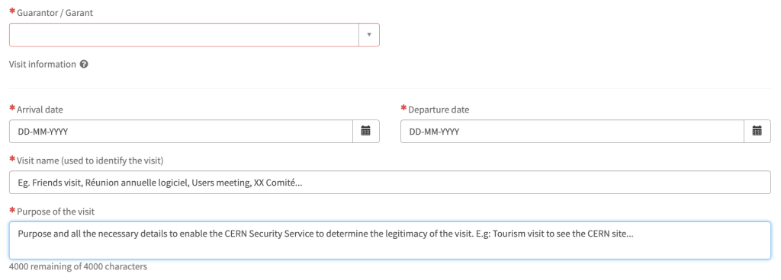781x280 pixels.
Task: Click the red asterisk beside Guarantor
Action: pyautogui.click(x=12, y=12)
